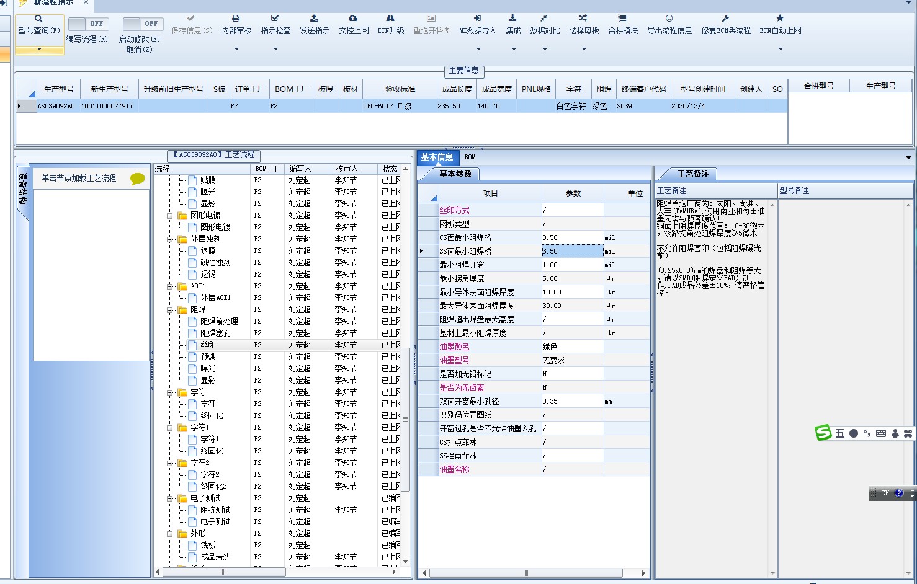Toggle the 启动修改 switch
Screen dimensions: 917x584
click(x=142, y=24)
